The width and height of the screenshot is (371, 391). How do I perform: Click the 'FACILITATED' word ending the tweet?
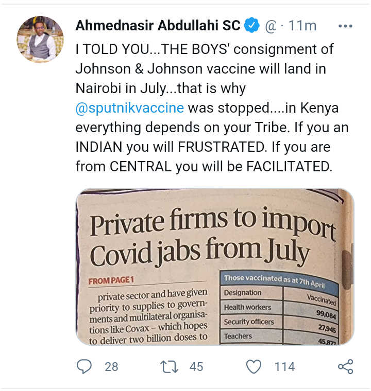pyautogui.click(x=288, y=166)
